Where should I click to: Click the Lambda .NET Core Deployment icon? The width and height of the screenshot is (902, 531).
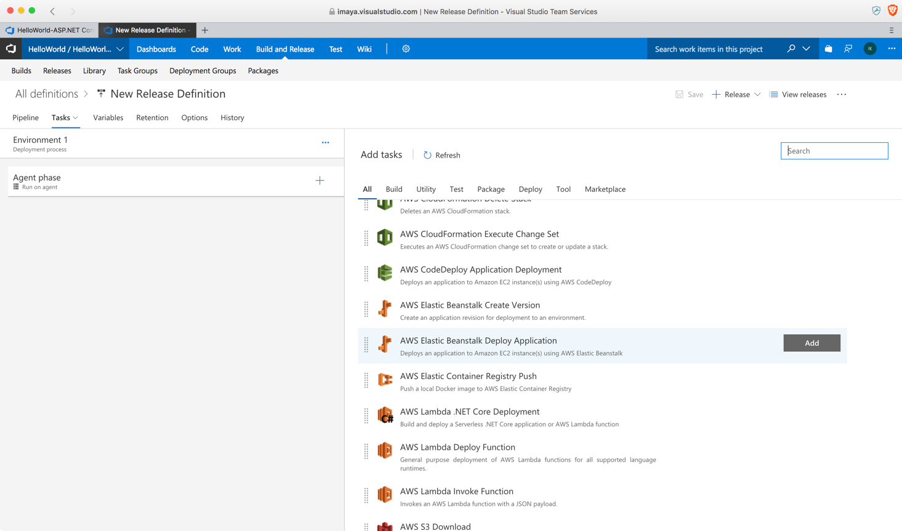click(x=385, y=415)
